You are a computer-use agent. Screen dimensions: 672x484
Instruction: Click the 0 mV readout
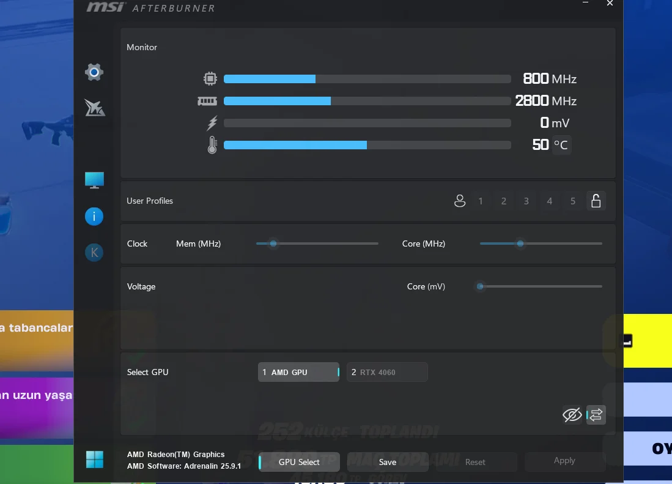(x=555, y=123)
